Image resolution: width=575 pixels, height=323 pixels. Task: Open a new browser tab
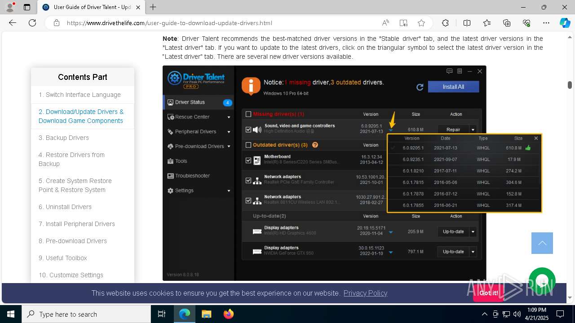coord(153,7)
